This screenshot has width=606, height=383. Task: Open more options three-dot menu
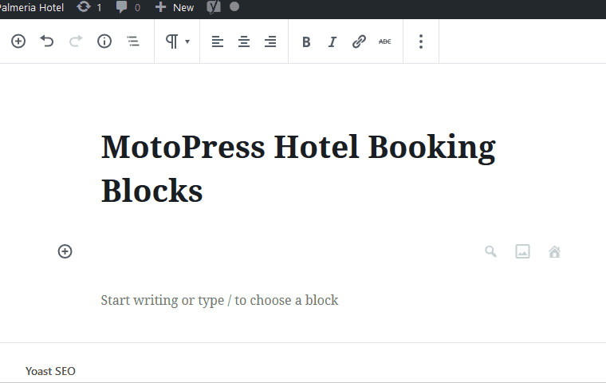(x=421, y=41)
